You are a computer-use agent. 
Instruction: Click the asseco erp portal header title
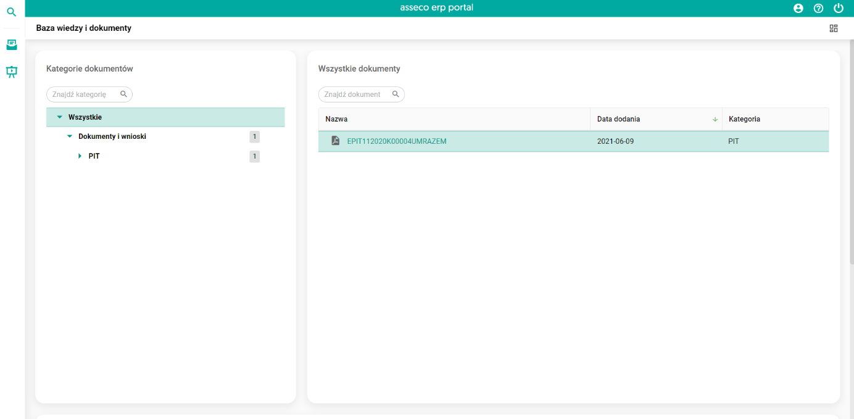437,8
